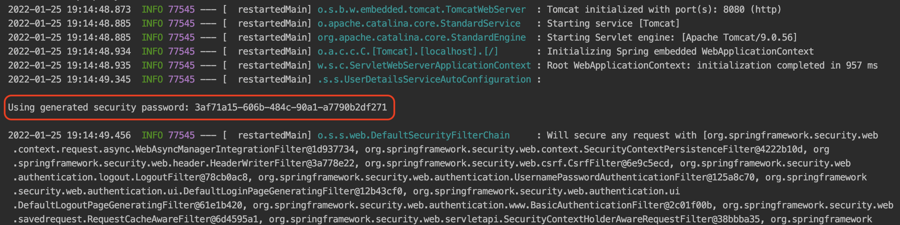
Task: Click the o.apache.catalina.core.StandardService logger name
Action: (x=419, y=23)
